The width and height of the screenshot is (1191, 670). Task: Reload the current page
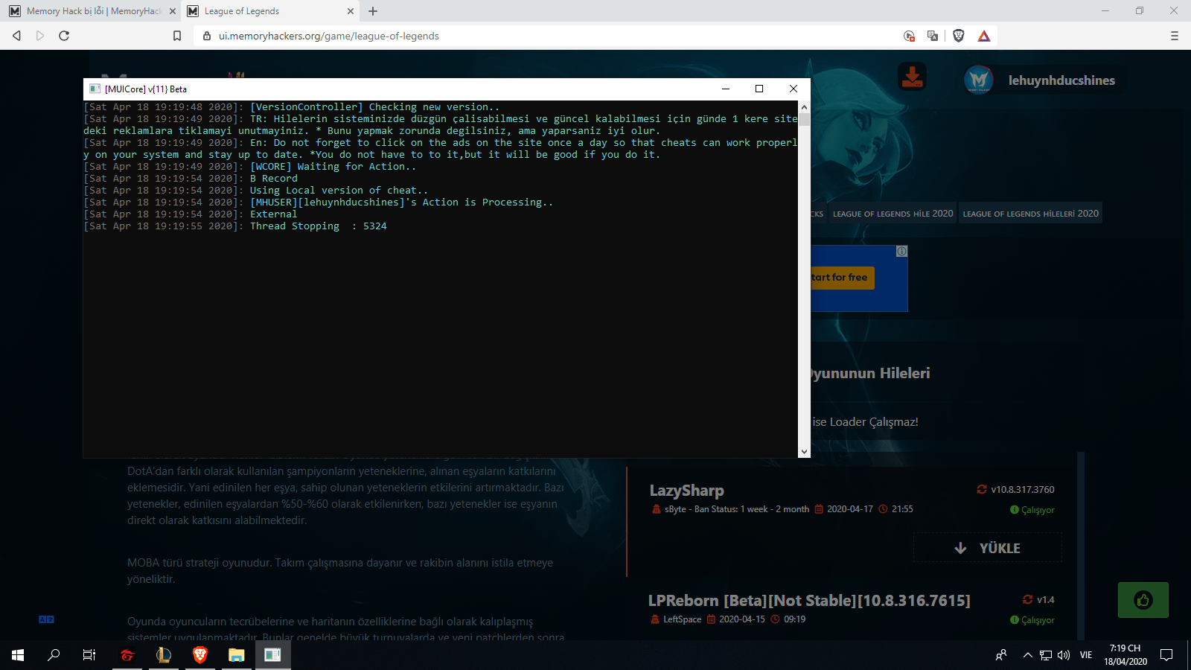click(x=64, y=36)
